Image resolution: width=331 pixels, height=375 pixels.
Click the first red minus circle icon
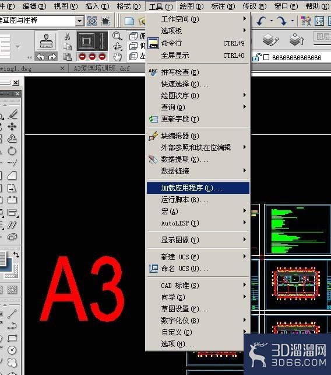pos(82,57)
